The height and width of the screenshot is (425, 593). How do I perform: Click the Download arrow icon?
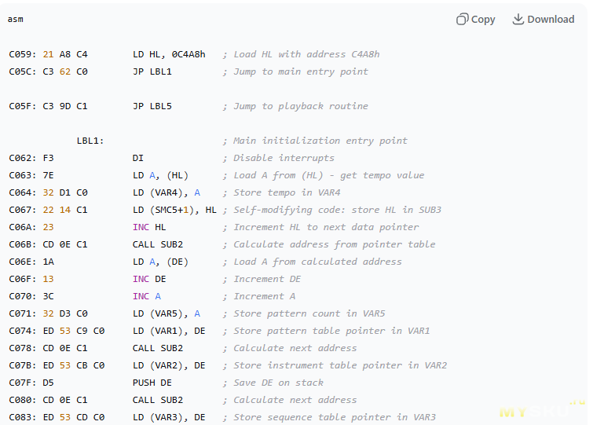click(x=518, y=19)
